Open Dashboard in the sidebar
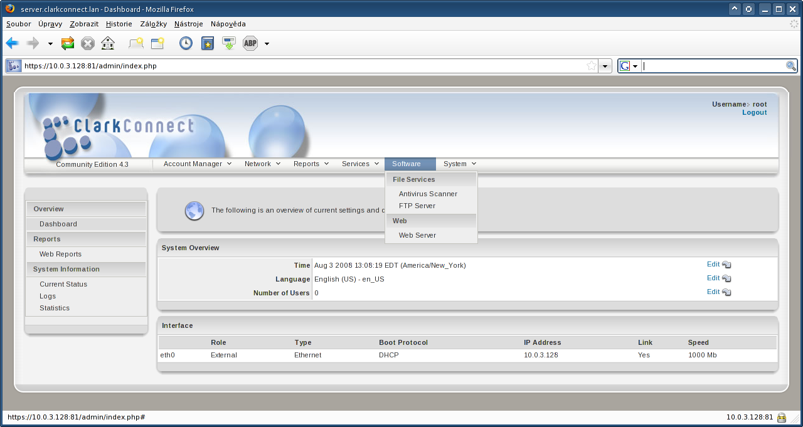Screen dimensions: 803x427 pyautogui.click(x=58, y=224)
